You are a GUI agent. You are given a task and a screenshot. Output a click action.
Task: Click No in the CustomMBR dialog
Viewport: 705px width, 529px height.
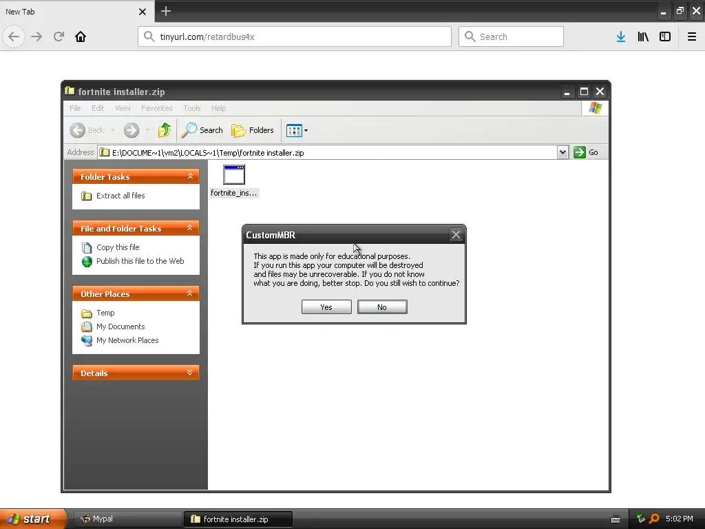[x=382, y=307]
